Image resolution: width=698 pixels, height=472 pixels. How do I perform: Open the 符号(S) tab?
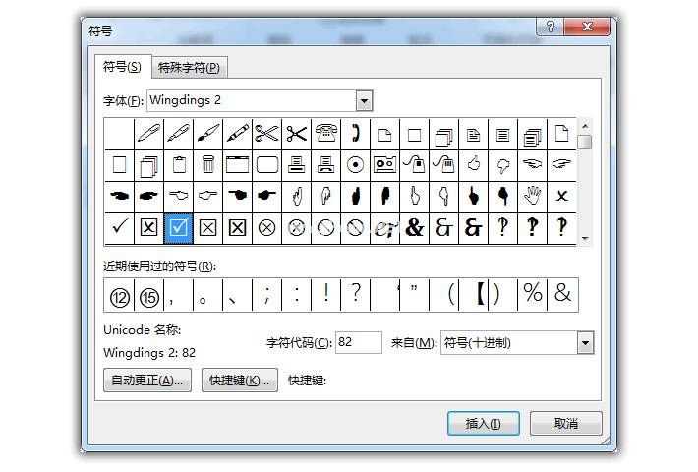coord(123,67)
